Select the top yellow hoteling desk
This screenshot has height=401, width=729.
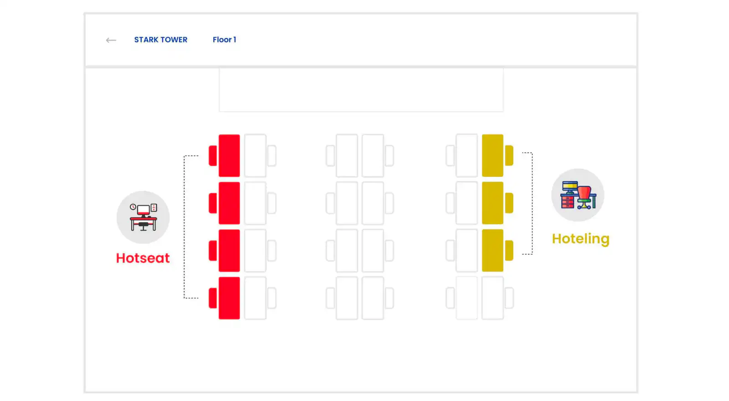493,155
